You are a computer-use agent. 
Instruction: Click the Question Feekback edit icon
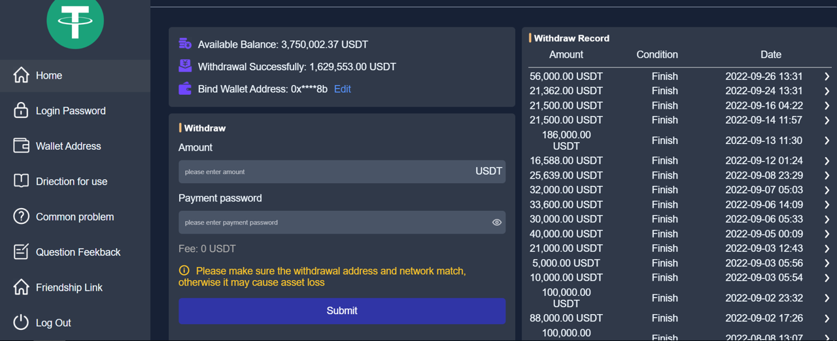pyautogui.click(x=21, y=252)
